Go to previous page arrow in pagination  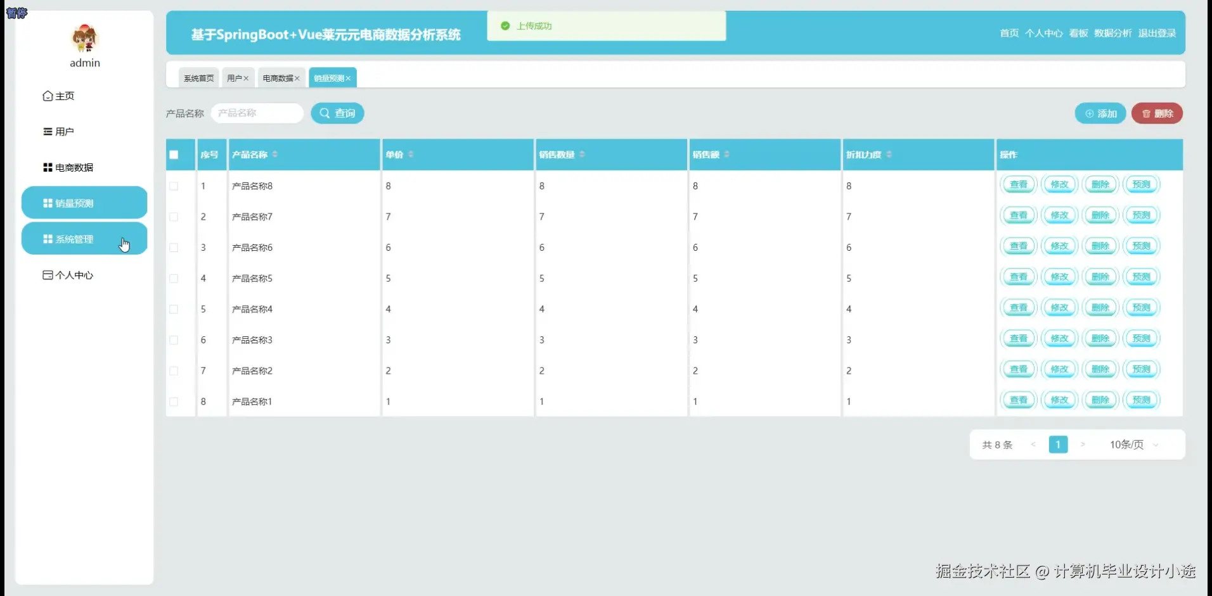coord(1033,445)
